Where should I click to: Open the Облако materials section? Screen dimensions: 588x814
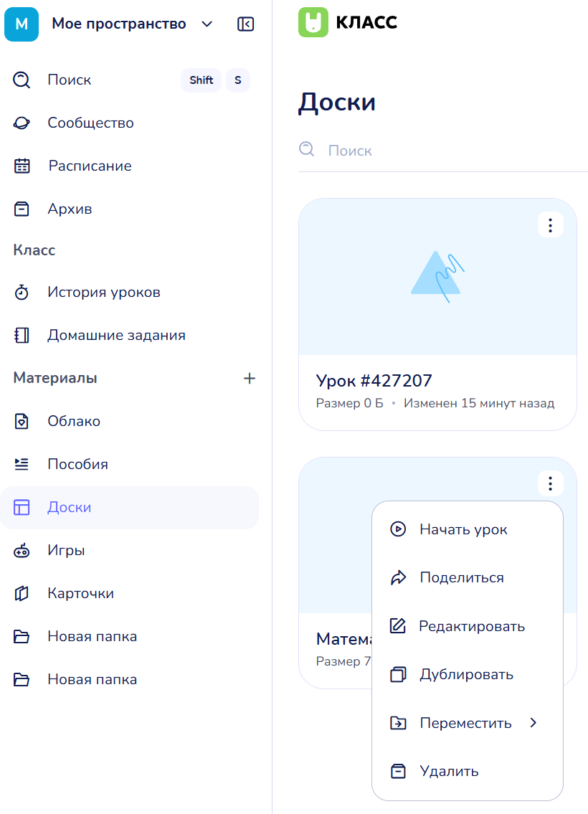[130, 422]
